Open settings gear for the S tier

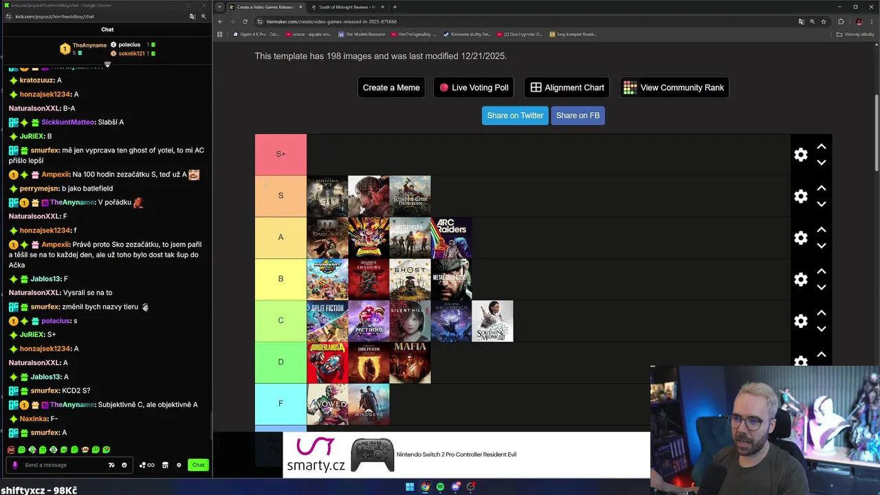pyautogui.click(x=801, y=196)
